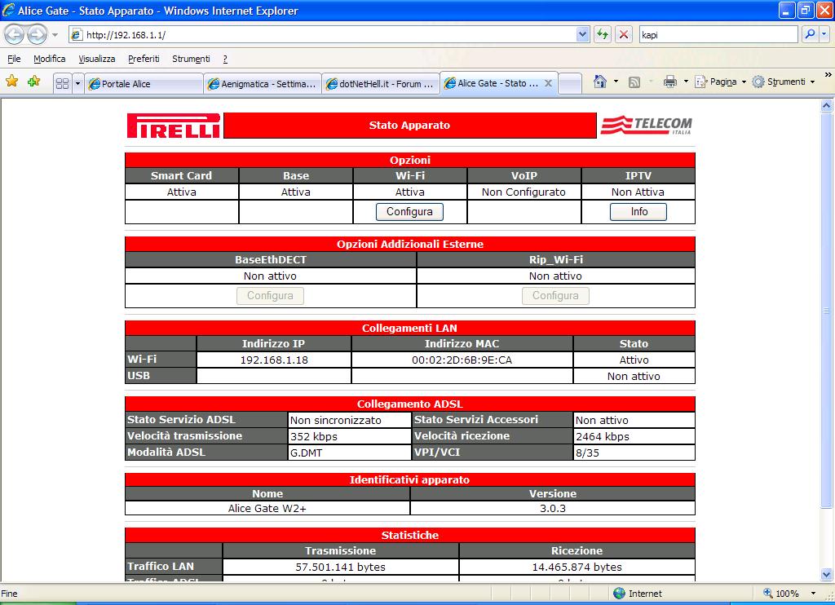Image resolution: width=835 pixels, height=605 pixels.
Task: Open the Strumenti menu in the menu bar
Action: coord(191,59)
